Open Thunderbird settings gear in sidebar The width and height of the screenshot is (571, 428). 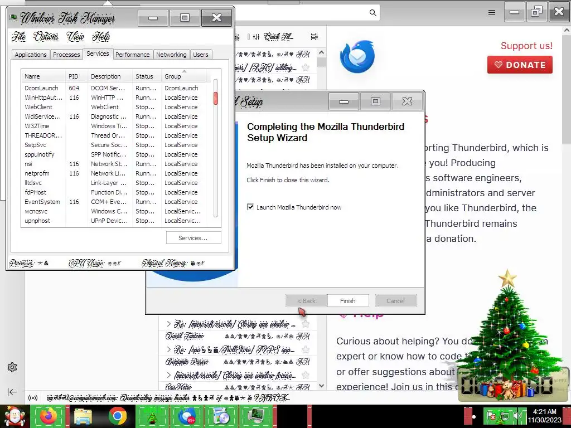click(x=12, y=367)
